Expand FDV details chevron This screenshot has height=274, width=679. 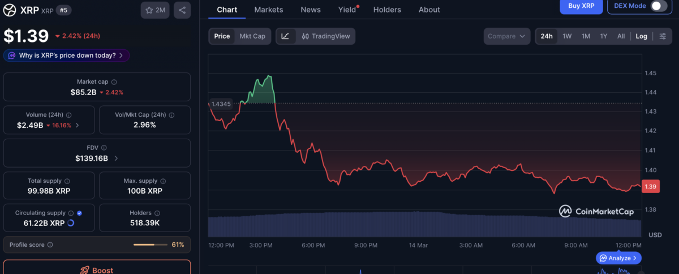[x=116, y=159]
